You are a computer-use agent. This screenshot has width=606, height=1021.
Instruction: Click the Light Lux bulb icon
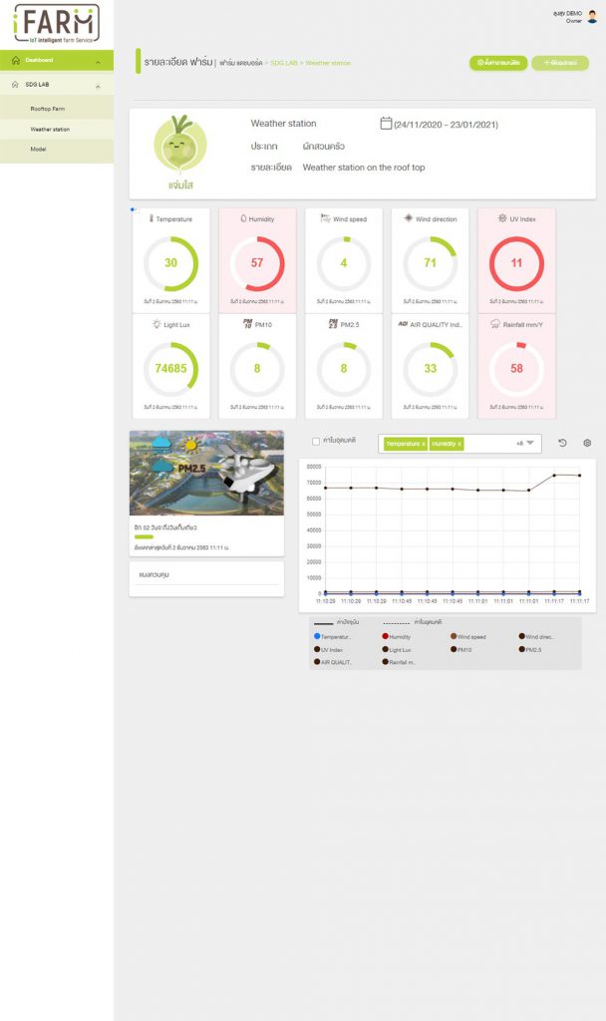[156, 324]
